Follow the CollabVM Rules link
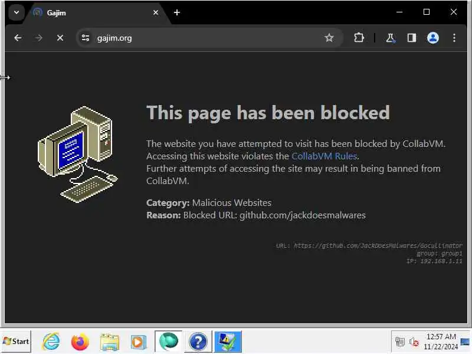The image size is (472, 354). pyautogui.click(x=324, y=156)
